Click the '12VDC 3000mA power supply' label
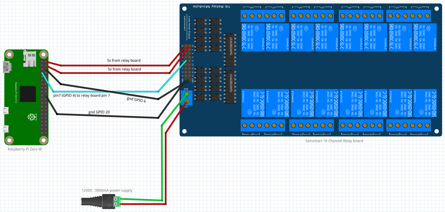Screen dimensions: 445x212 tap(107, 190)
